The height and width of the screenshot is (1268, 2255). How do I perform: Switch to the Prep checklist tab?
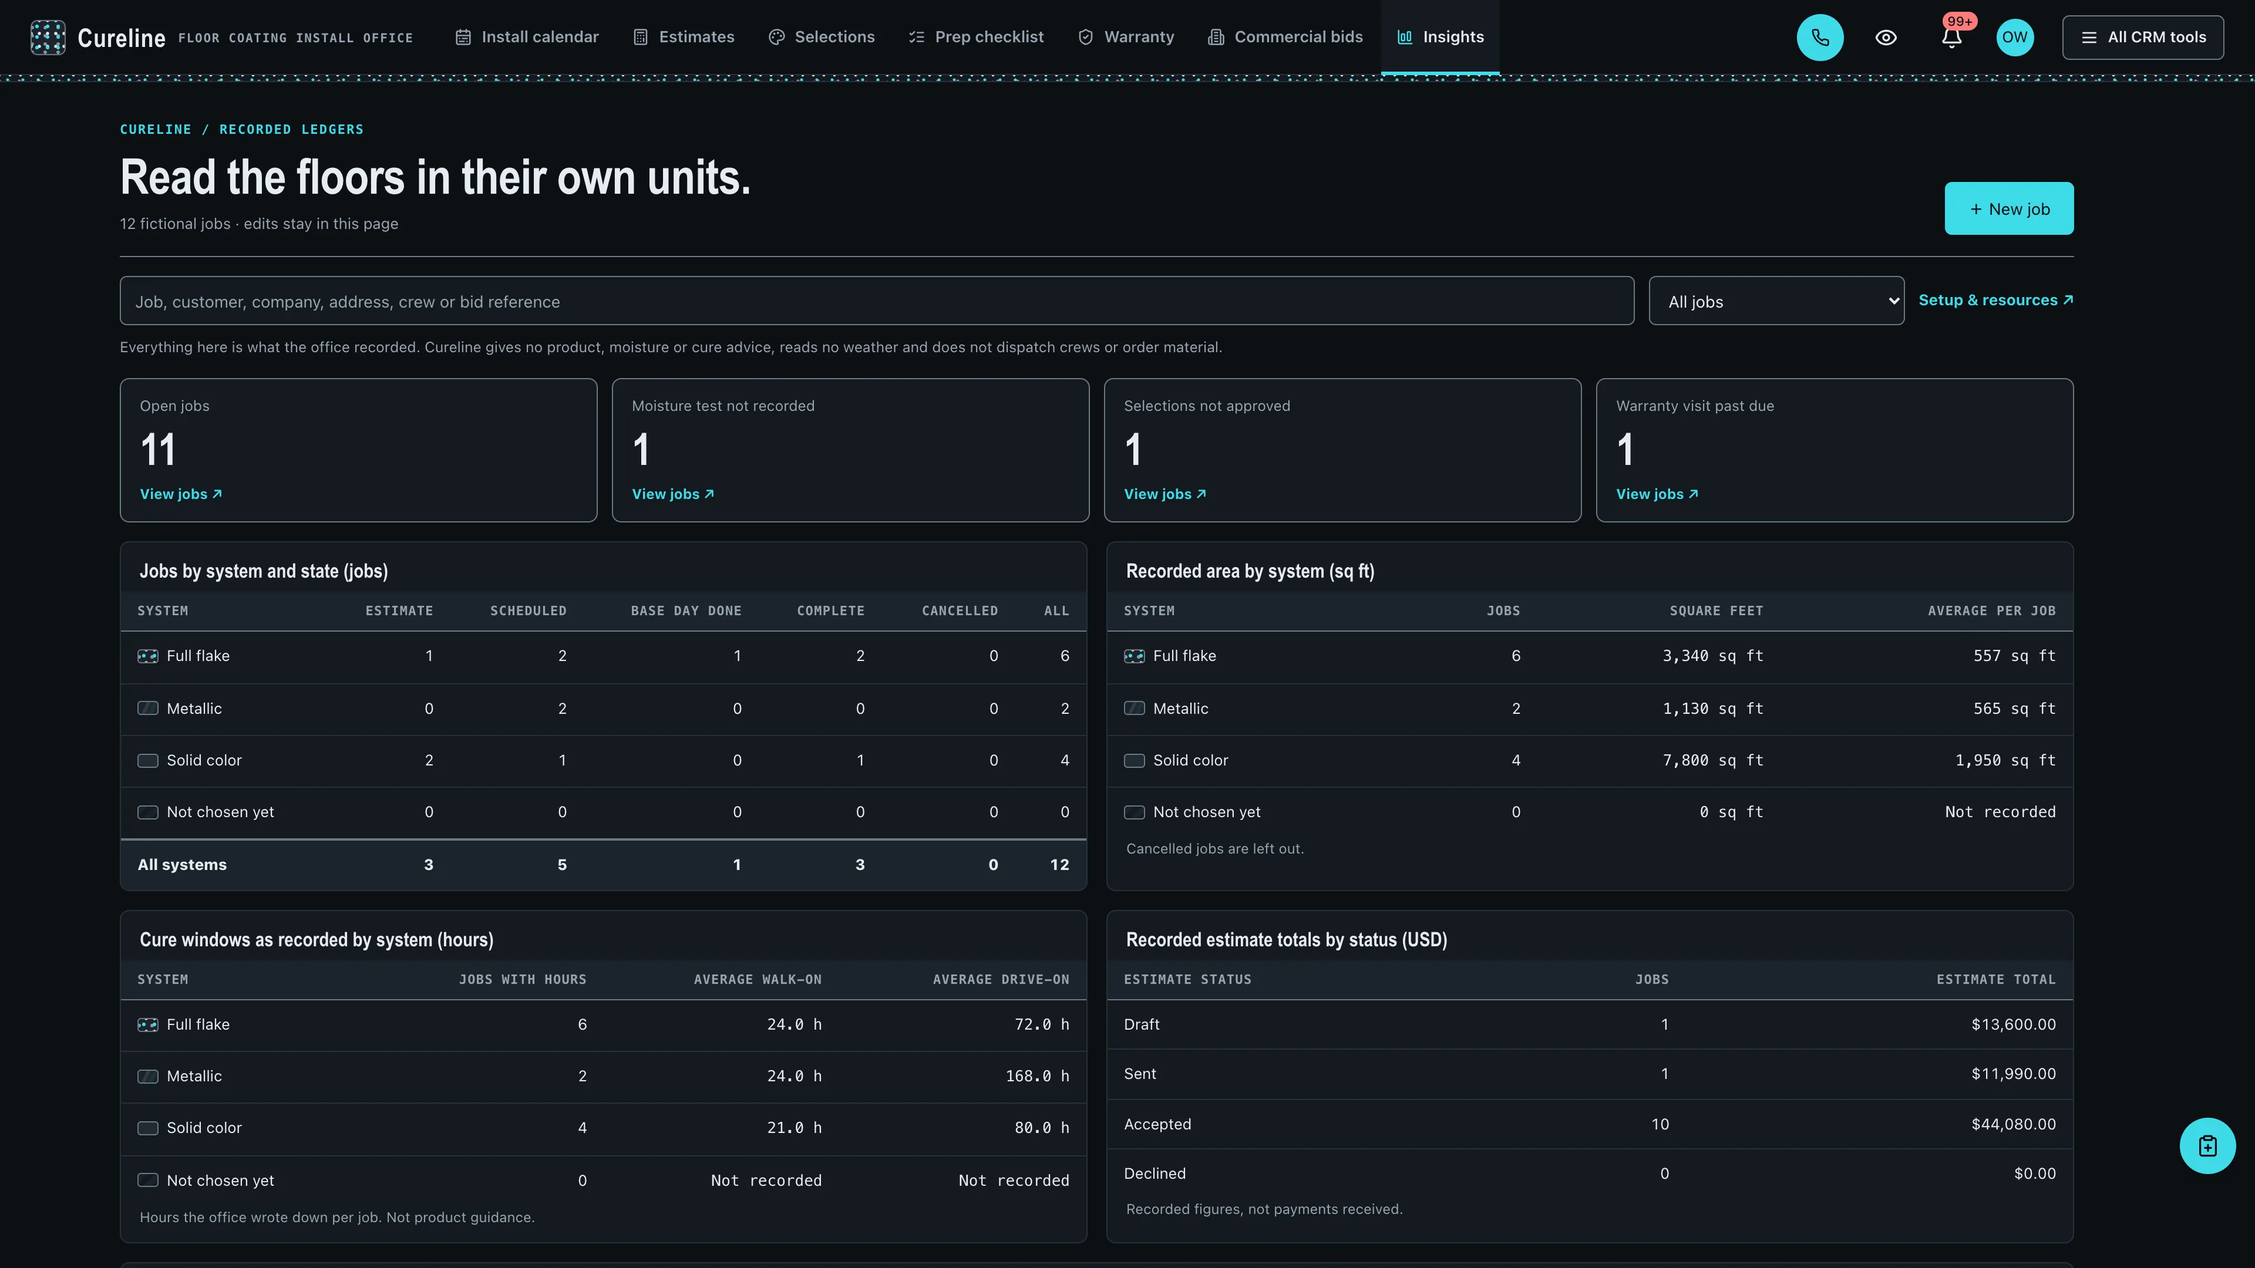(x=976, y=37)
